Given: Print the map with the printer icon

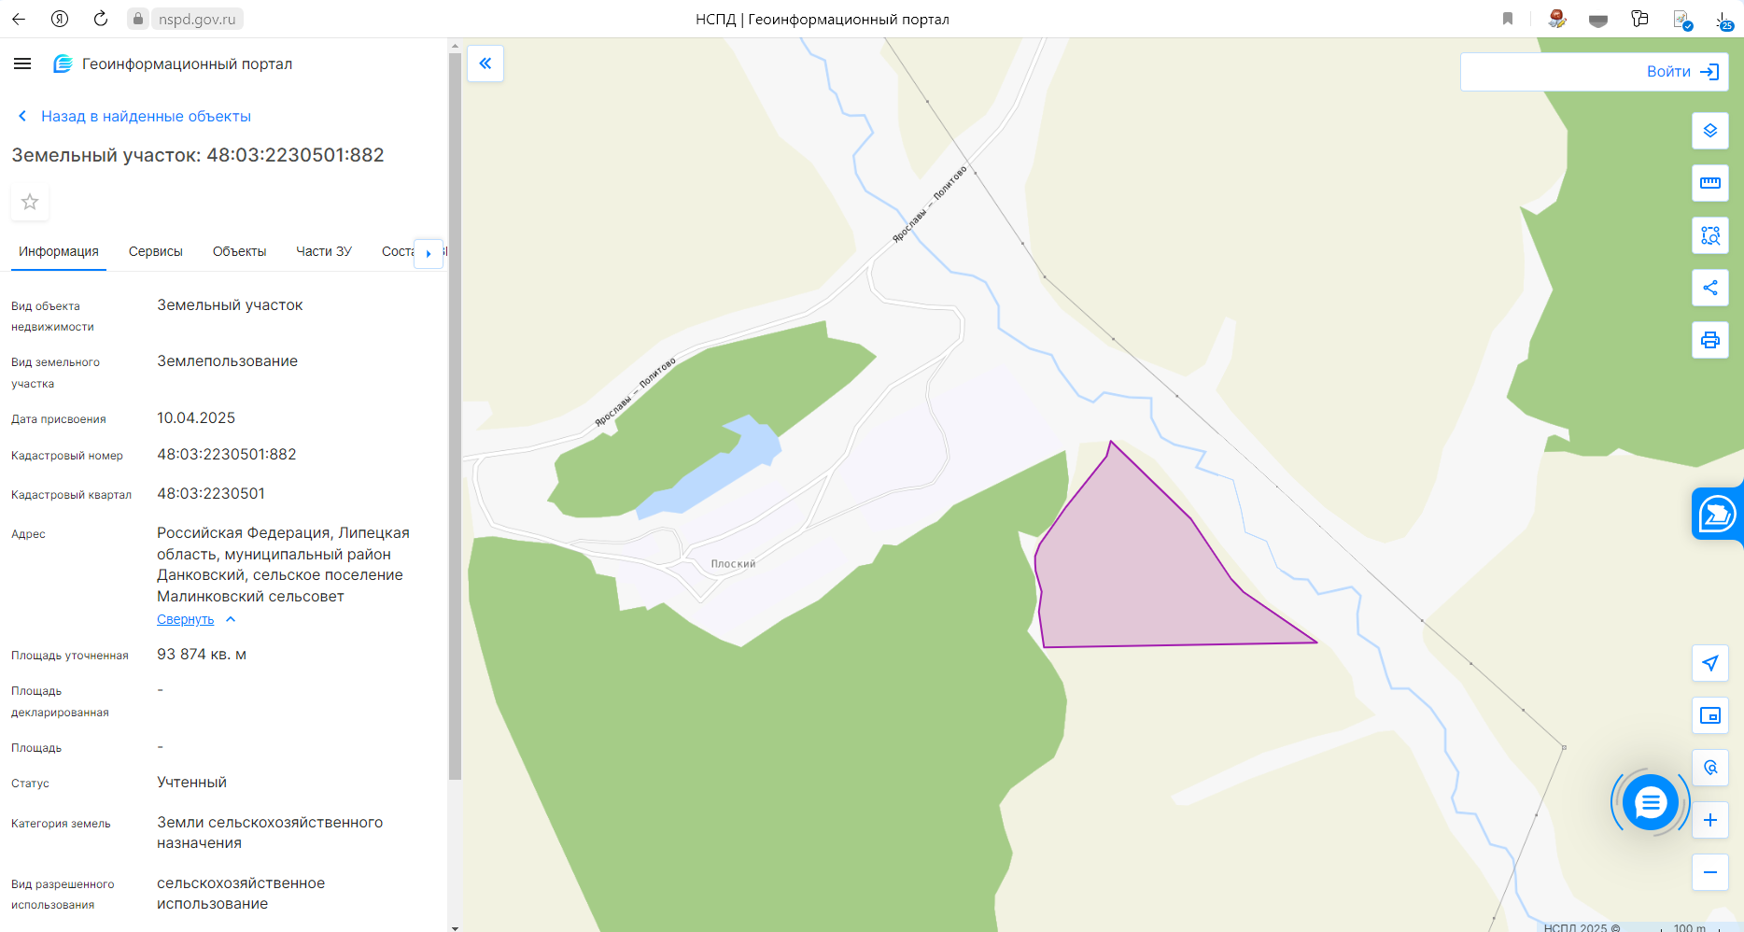Looking at the screenshot, I should [1709, 340].
